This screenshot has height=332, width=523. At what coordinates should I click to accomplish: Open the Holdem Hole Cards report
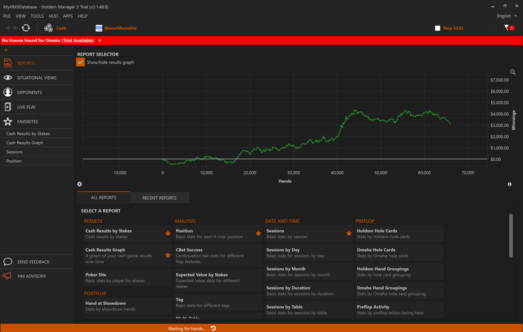point(399,233)
